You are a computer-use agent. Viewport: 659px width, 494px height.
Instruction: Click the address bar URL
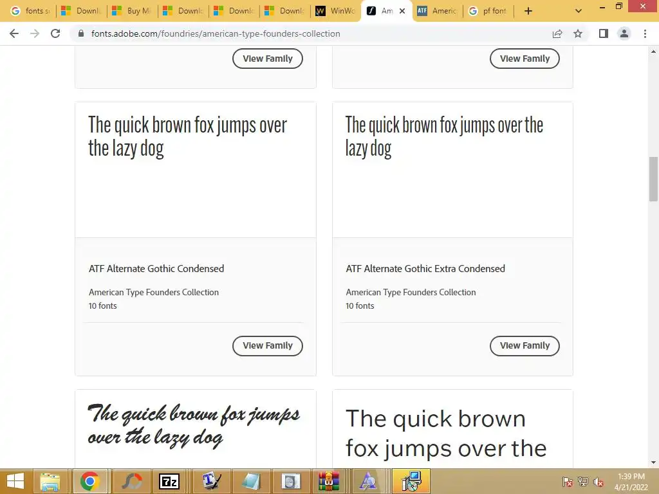coord(216,33)
